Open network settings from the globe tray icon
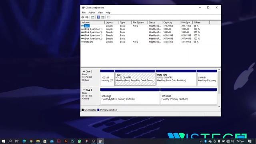The image size is (256, 144). pyautogui.click(x=228, y=141)
